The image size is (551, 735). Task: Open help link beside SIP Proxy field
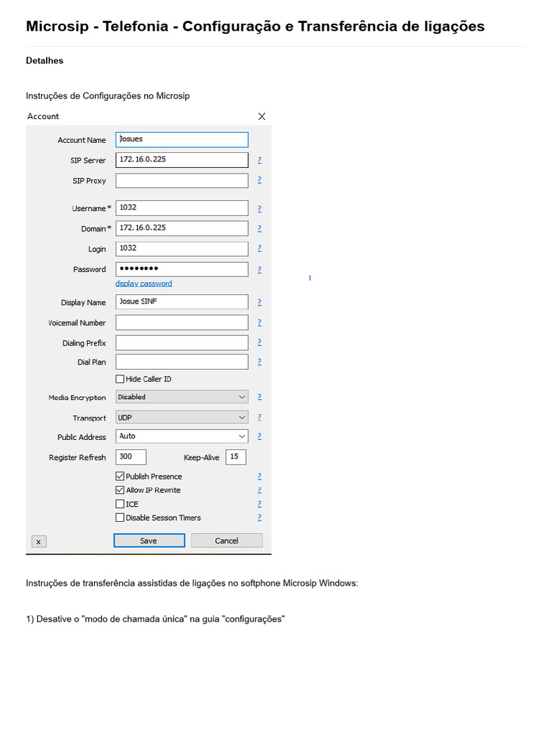260,180
